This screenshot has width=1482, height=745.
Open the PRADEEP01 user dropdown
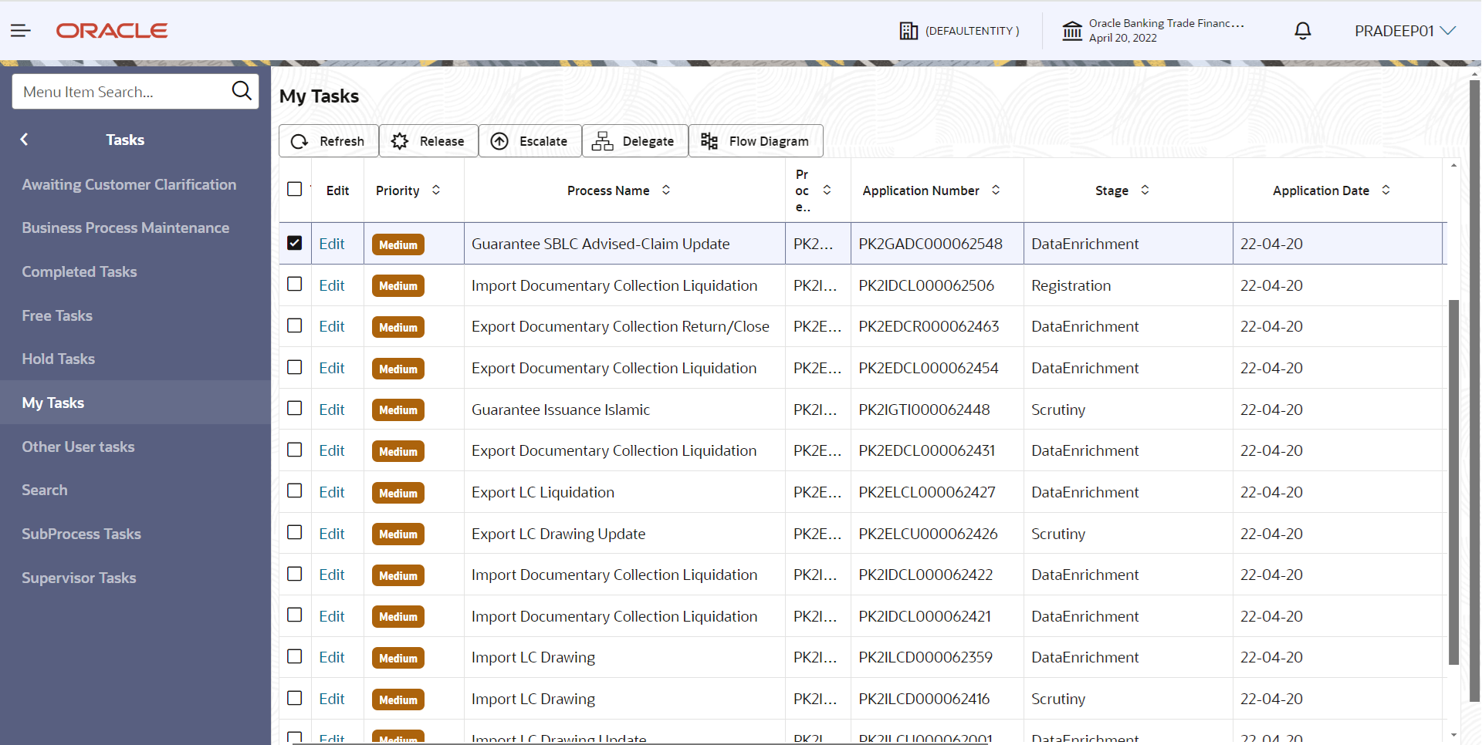[1405, 31]
